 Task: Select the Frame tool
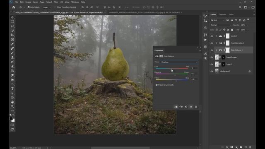tap(12, 40)
